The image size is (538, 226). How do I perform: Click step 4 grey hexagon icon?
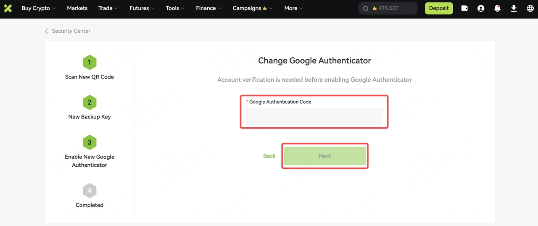tap(90, 190)
